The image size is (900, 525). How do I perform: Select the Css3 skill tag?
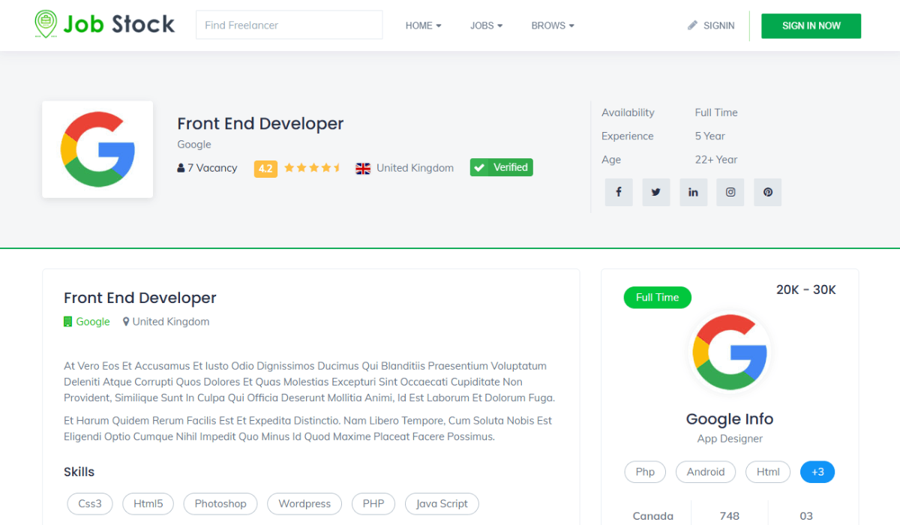pos(90,504)
